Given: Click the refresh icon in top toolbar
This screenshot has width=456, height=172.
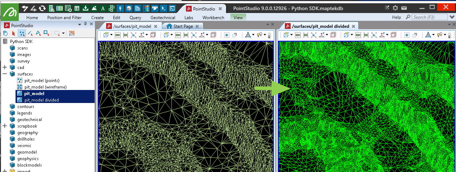Looking at the screenshot, I should (43, 8).
